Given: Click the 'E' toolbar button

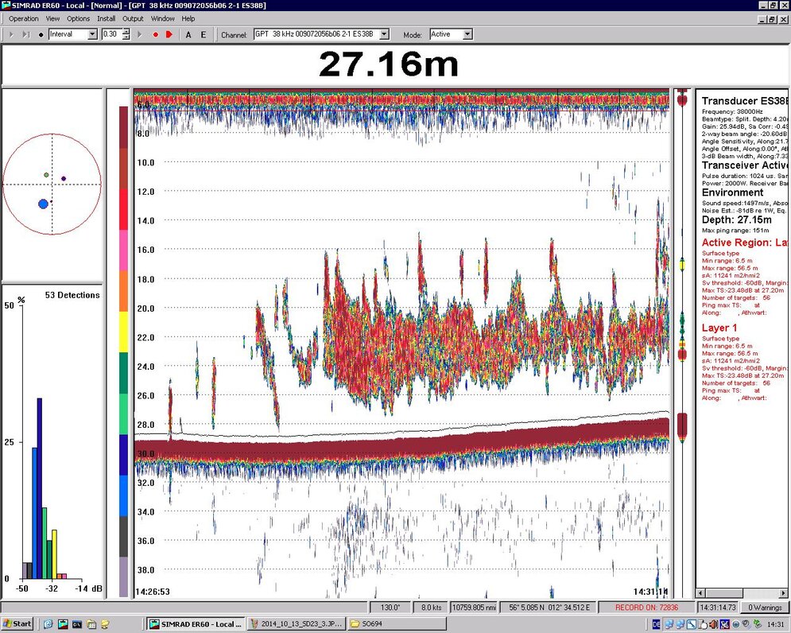Looking at the screenshot, I should [x=203, y=35].
